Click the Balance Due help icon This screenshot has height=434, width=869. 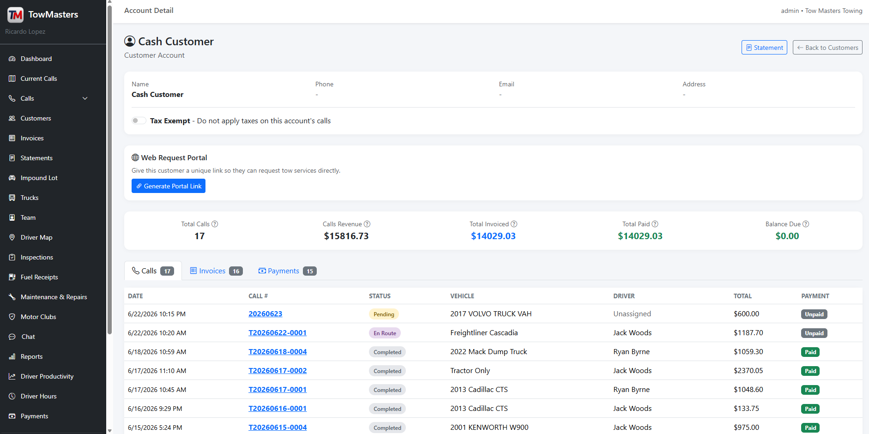(x=806, y=224)
